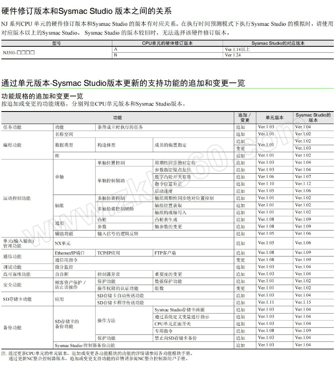This screenshot has width=334, height=365.
Task: Click the '启动速度' cell
Action: click(164, 191)
